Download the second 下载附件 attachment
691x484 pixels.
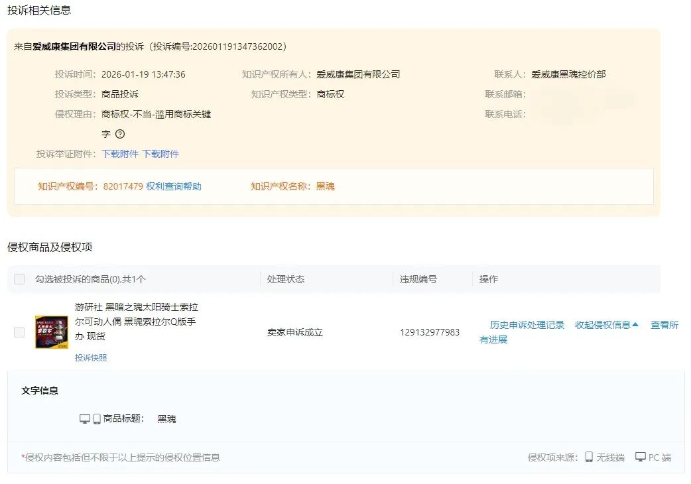pos(160,154)
